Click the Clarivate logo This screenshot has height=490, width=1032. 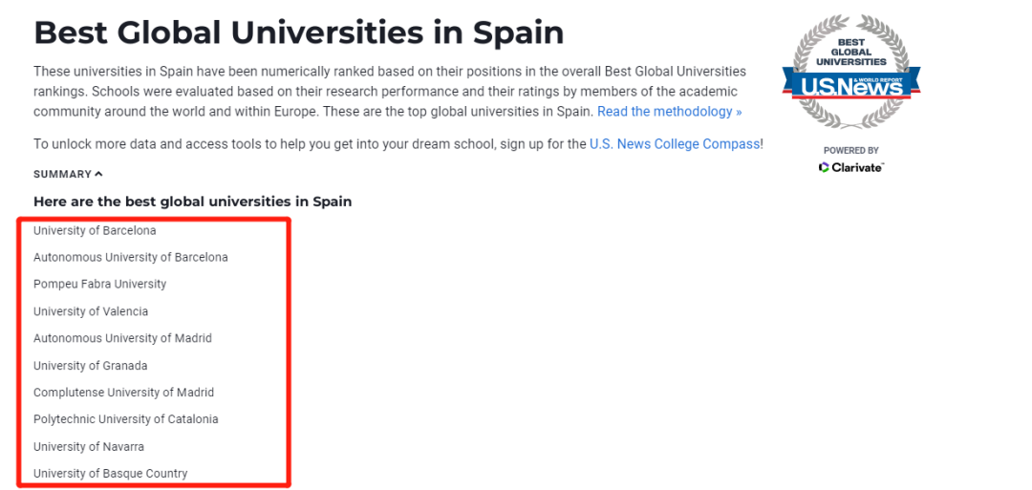851,168
